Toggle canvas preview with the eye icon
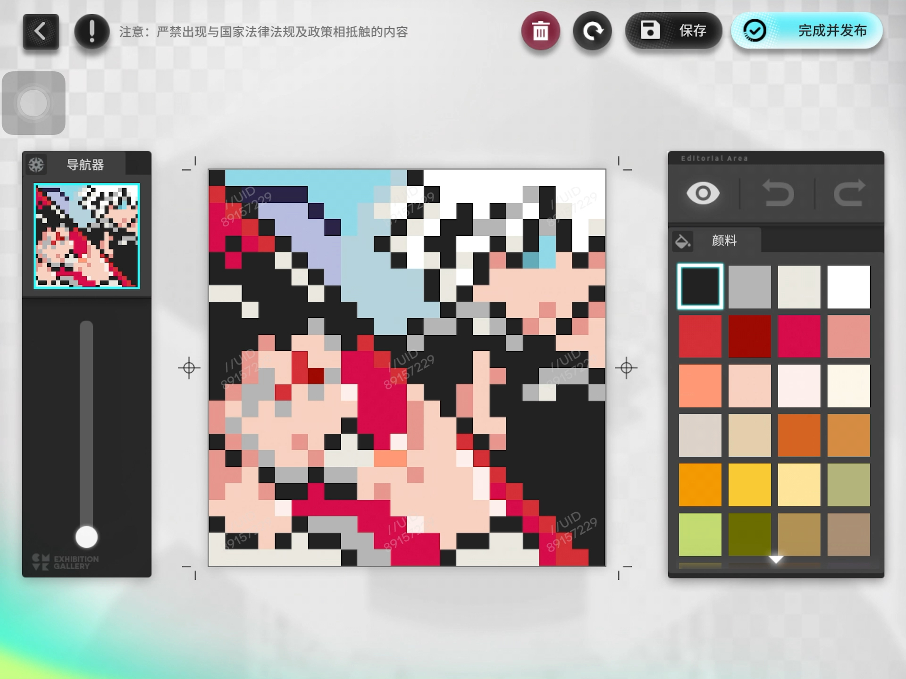This screenshot has width=906, height=679. [703, 193]
